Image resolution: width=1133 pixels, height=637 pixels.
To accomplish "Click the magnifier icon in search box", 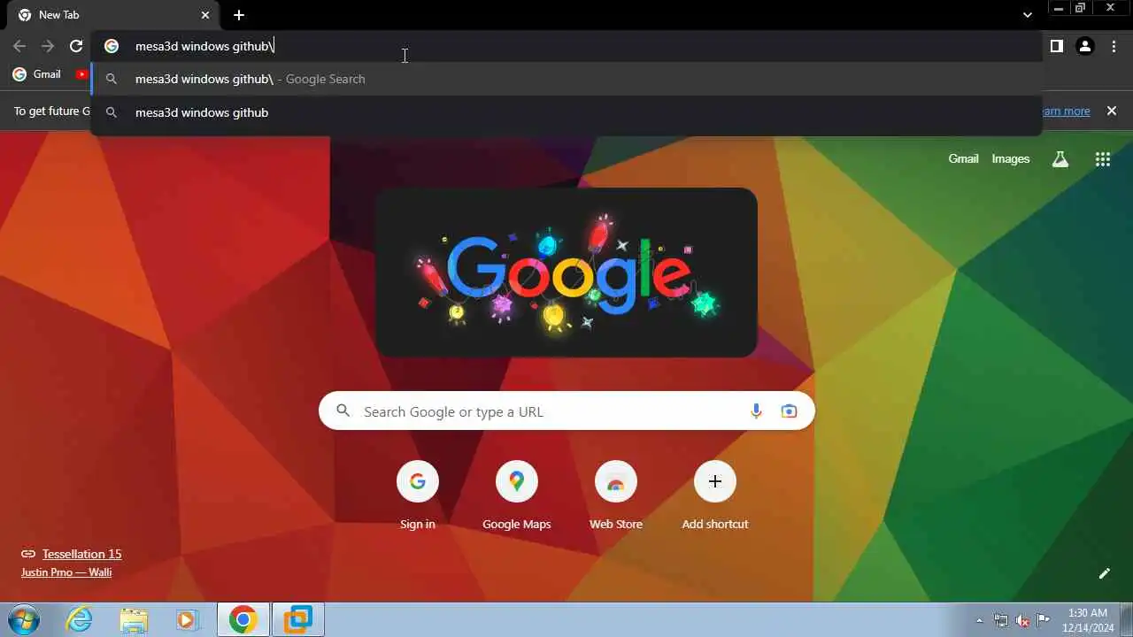I will [343, 411].
